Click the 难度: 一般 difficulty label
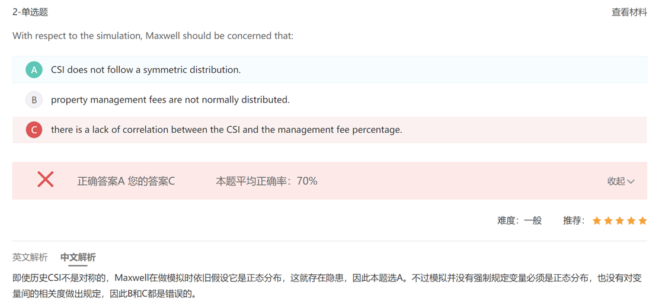The image size is (652, 301). pyautogui.click(x=519, y=221)
